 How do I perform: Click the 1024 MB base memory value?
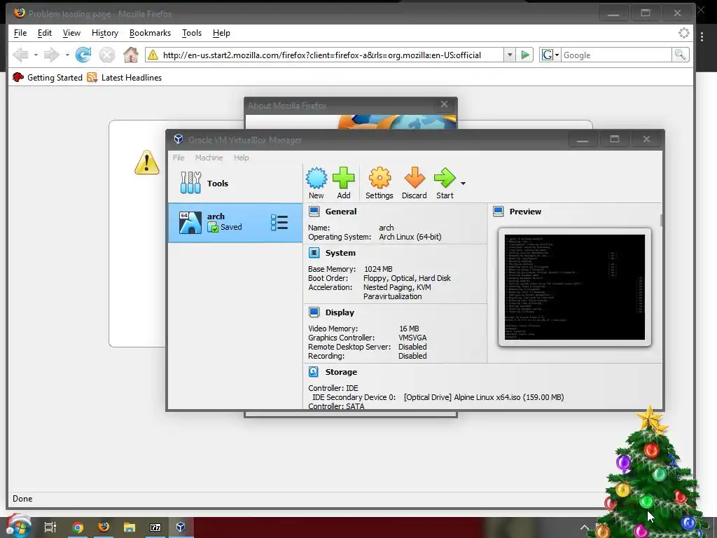[378, 269]
